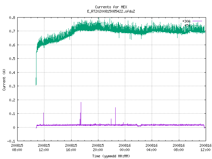Viewport: 212px width, 159px height.
Task: Click the y-axis label 'Current (A)'
Action: pyautogui.click(x=4, y=79)
